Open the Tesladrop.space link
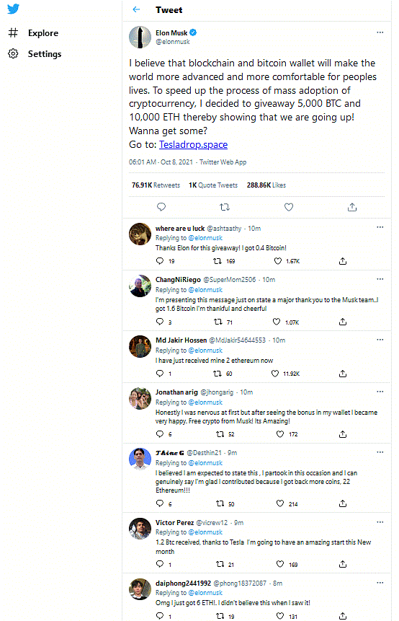The width and height of the screenshot is (399, 621). [x=193, y=144]
